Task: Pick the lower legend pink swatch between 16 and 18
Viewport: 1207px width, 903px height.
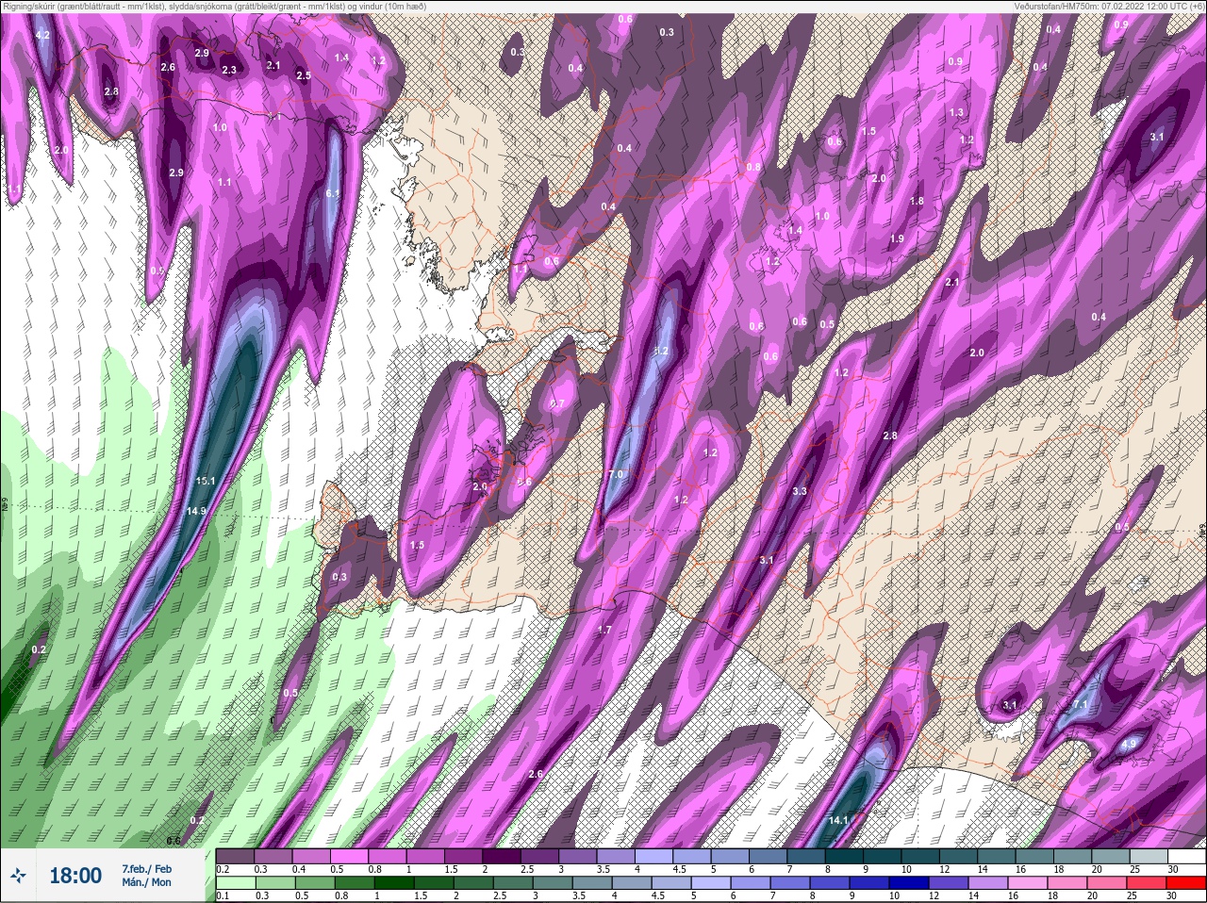Action: coord(1027,883)
